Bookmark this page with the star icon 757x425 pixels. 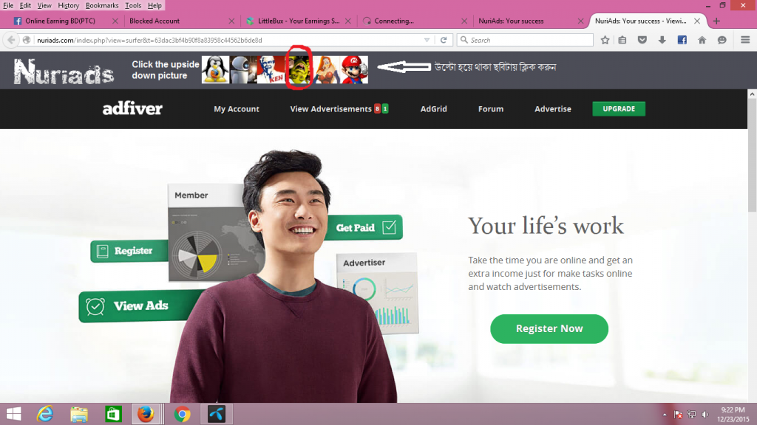(x=605, y=40)
